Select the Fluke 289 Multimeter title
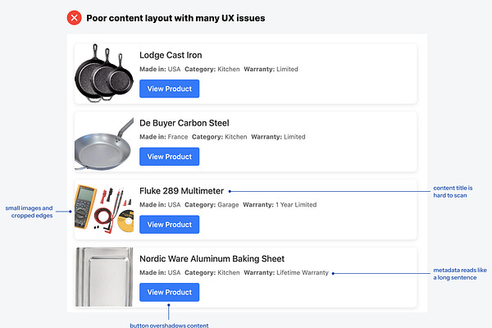 [181, 191]
